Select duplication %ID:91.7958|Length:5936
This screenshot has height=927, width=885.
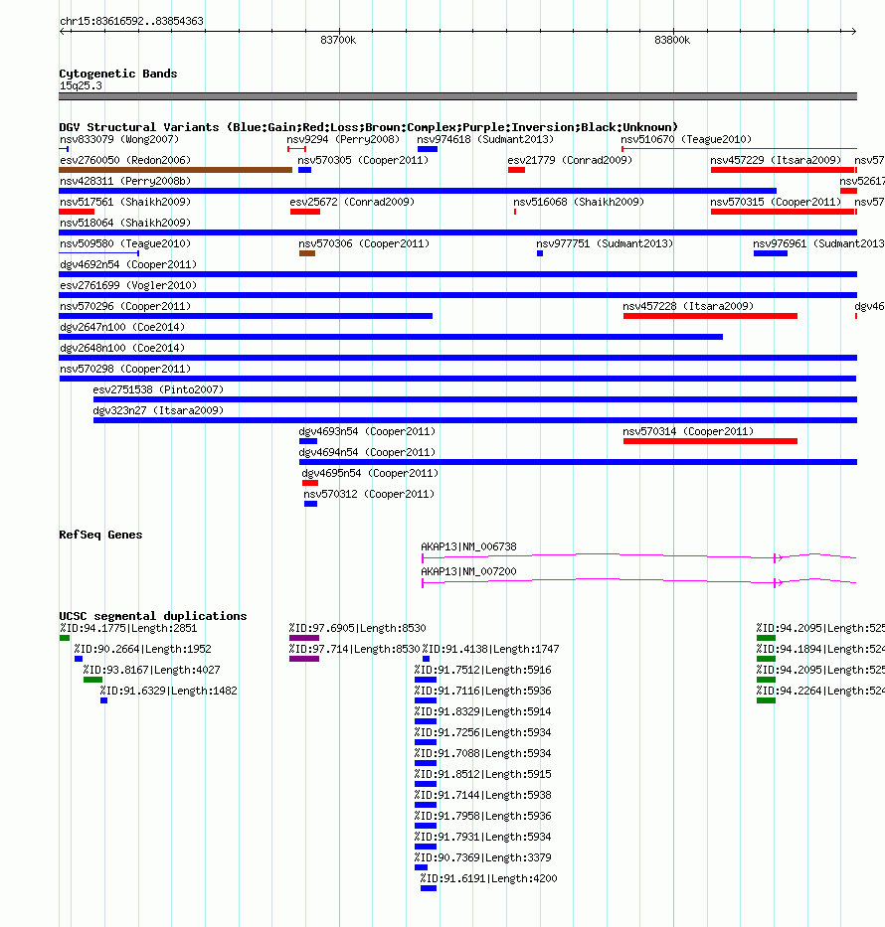coord(482,816)
